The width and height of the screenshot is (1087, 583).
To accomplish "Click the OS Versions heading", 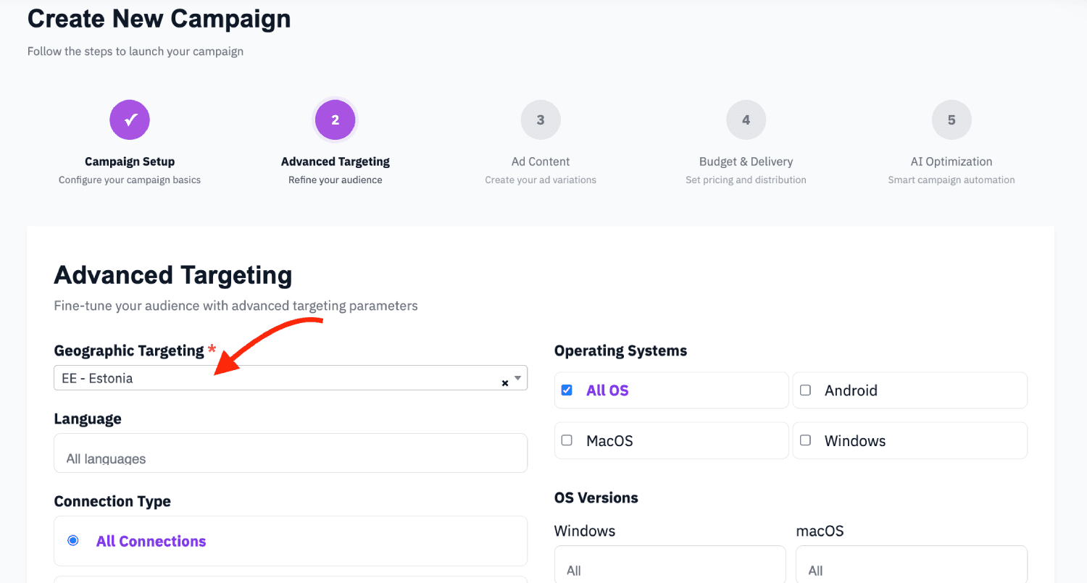I will [x=596, y=498].
